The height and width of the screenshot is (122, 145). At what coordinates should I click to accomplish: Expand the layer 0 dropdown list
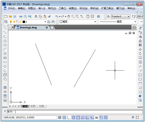point(28,22)
